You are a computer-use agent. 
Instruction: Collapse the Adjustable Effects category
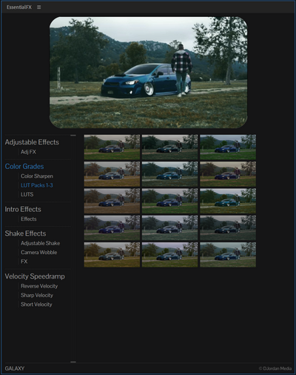coord(32,142)
